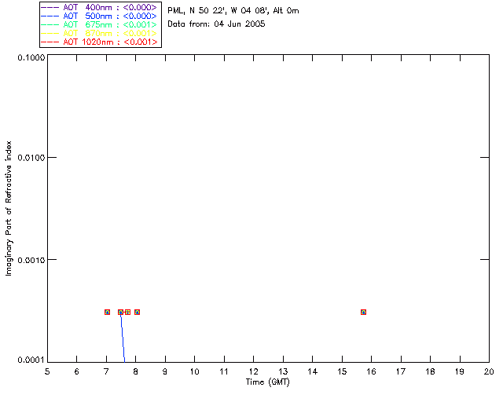Click the x-axis tick label 10
Screen dimensions: 503x402
pyautogui.click(x=194, y=371)
